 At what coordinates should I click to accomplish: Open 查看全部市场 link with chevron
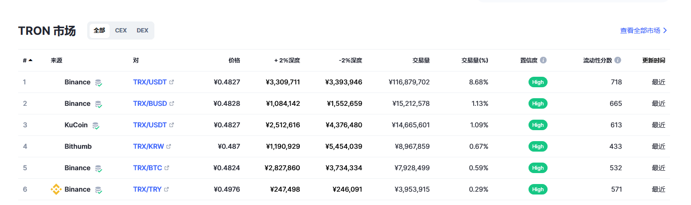point(643,31)
